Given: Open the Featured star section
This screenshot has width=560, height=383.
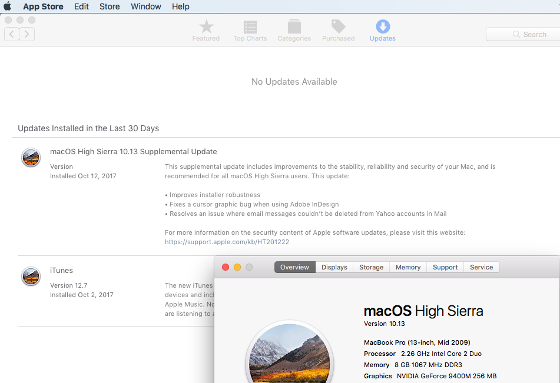Looking at the screenshot, I should click(206, 31).
